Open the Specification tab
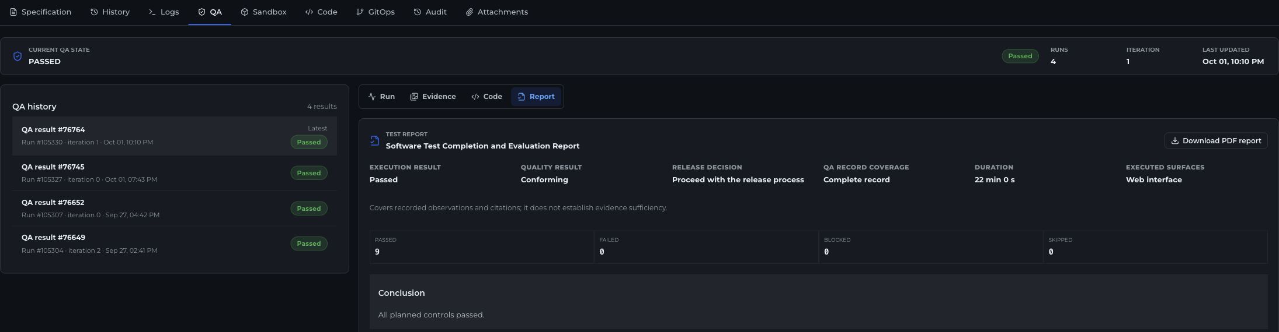The image size is (1279, 332). click(x=41, y=12)
